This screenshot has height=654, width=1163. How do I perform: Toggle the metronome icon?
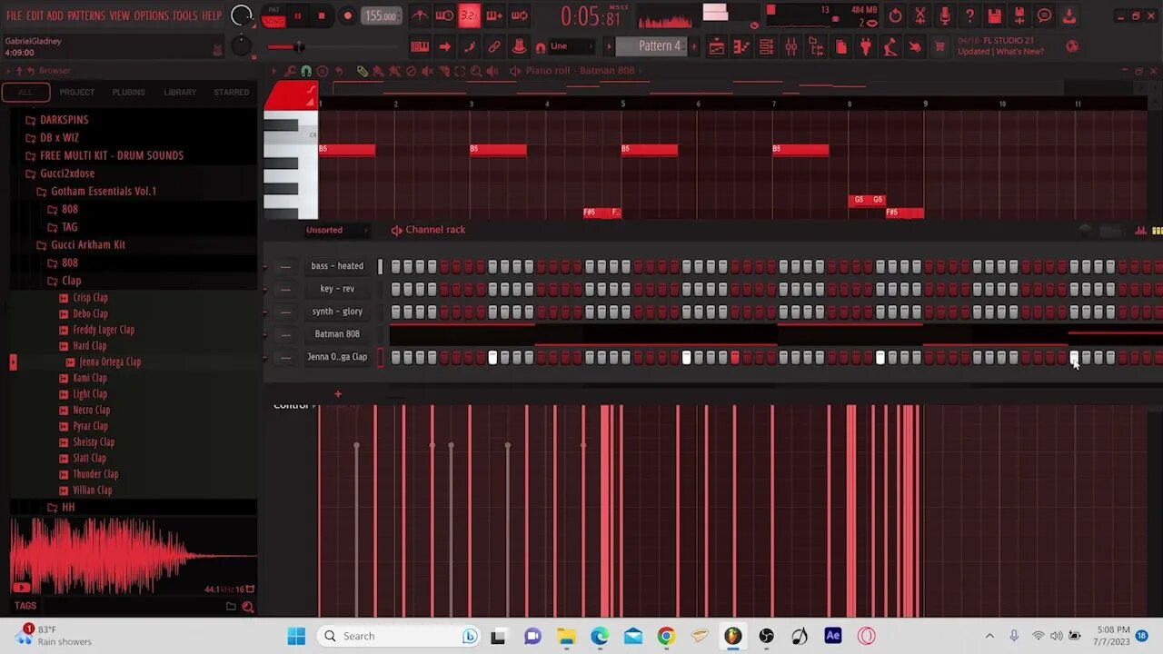click(419, 15)
